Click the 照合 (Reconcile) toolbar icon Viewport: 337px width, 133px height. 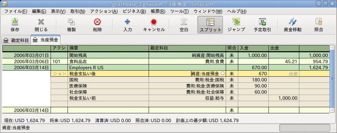319,22
